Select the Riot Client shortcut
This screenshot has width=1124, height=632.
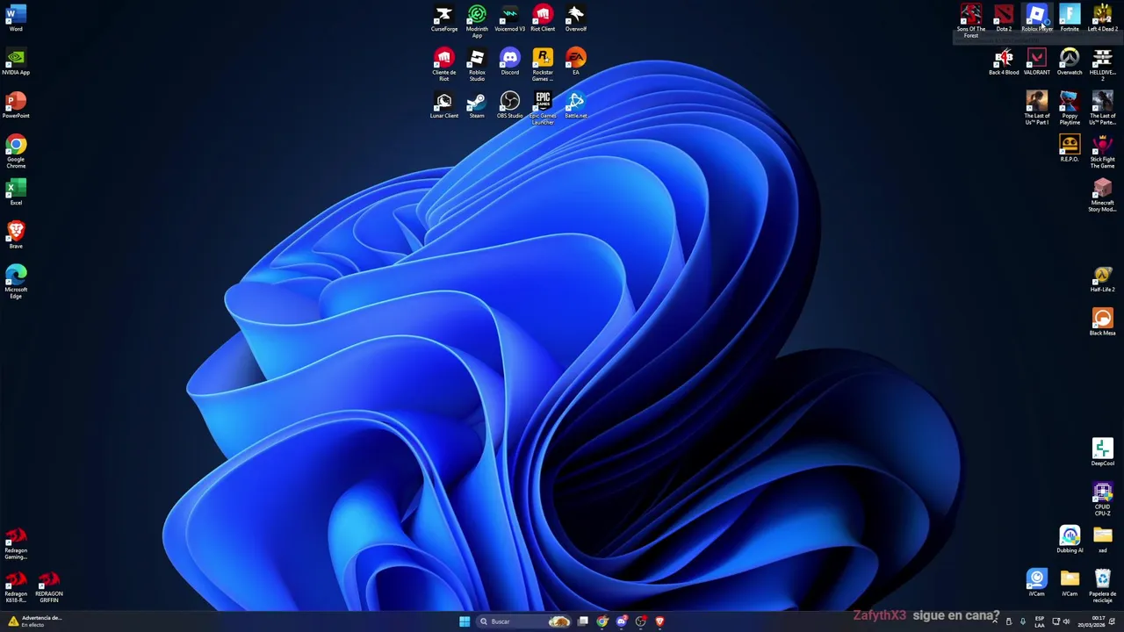[543, 18]
